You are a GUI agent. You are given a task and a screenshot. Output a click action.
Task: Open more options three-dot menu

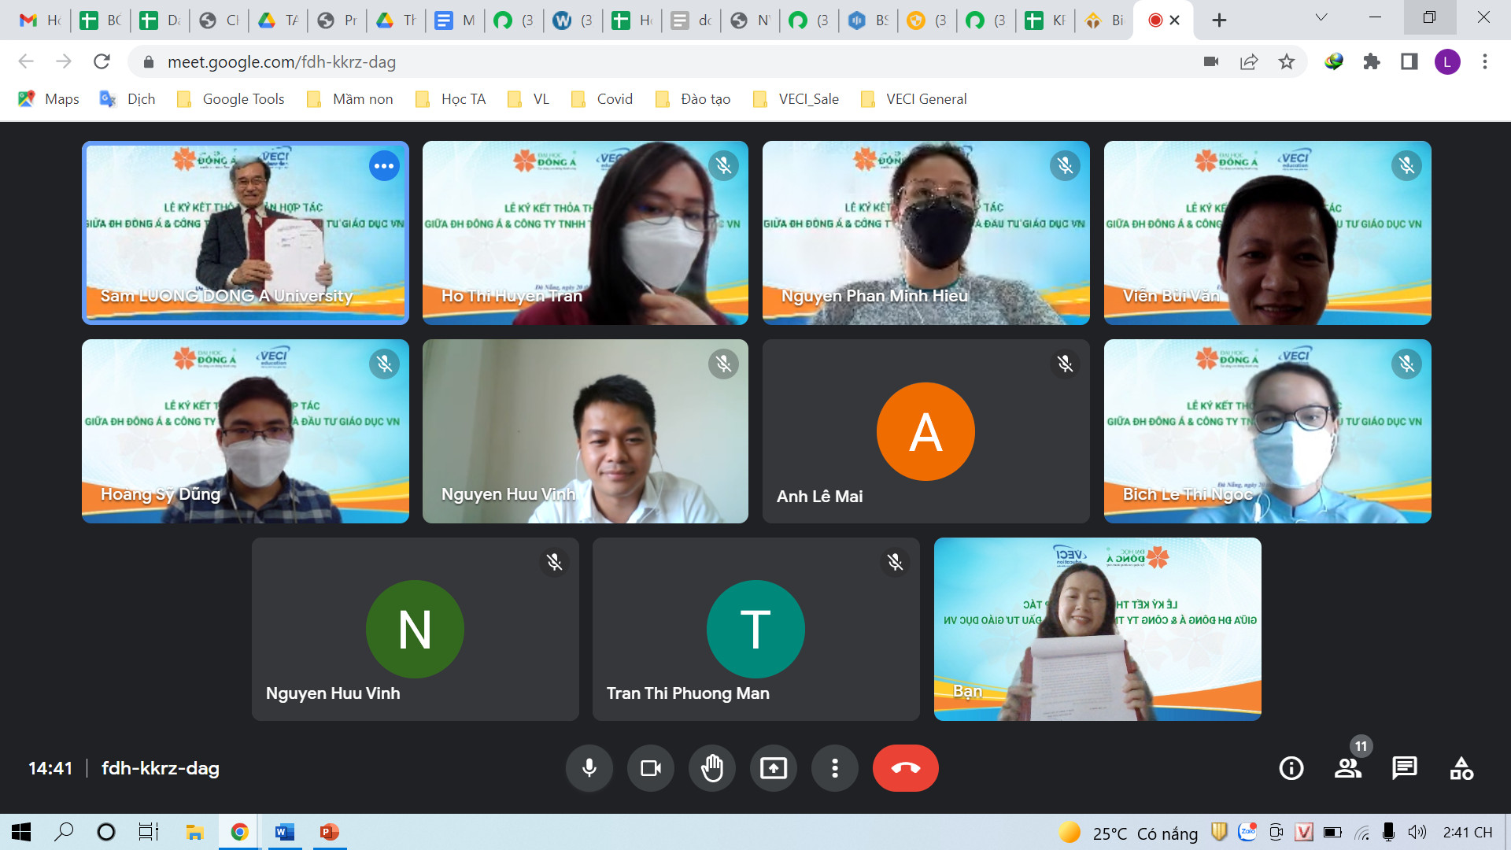point(834,768)
